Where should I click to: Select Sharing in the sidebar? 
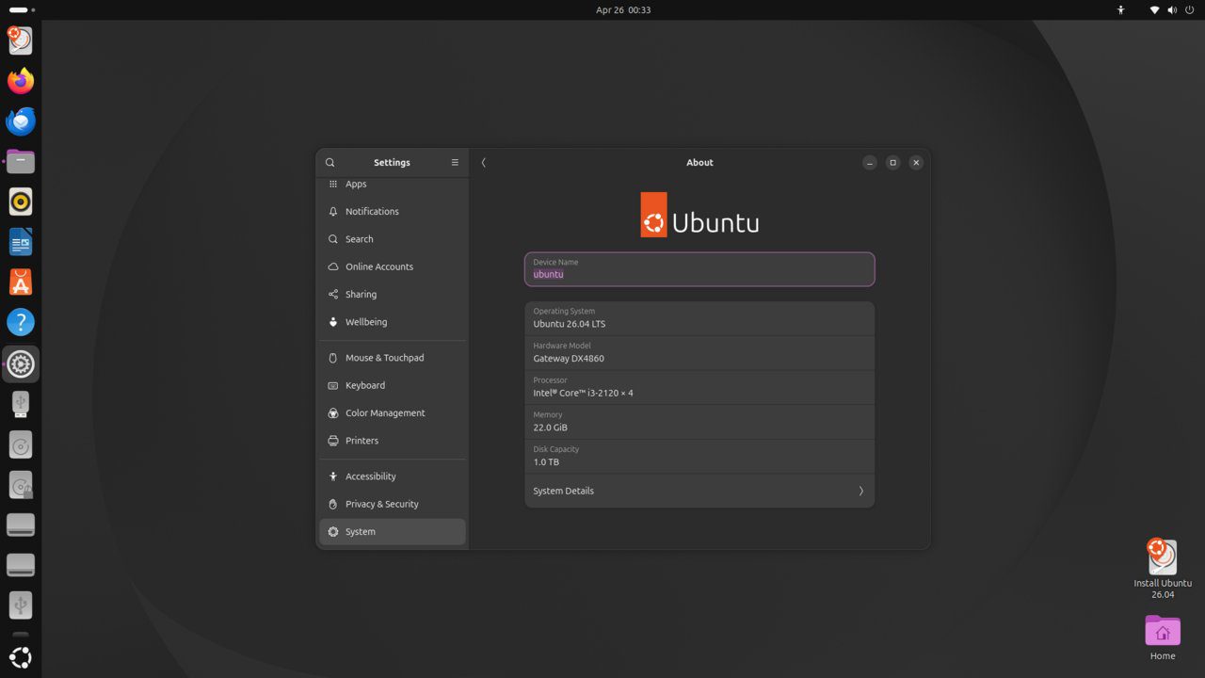tap(393, 294)
